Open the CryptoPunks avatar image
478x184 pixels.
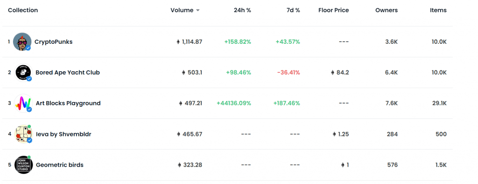(x=22, y=41)
